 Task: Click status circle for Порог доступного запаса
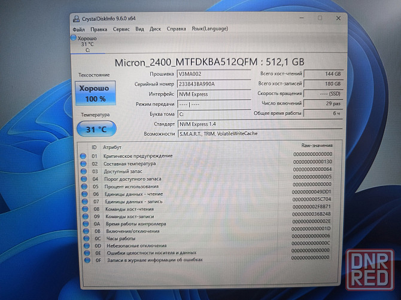84,179
